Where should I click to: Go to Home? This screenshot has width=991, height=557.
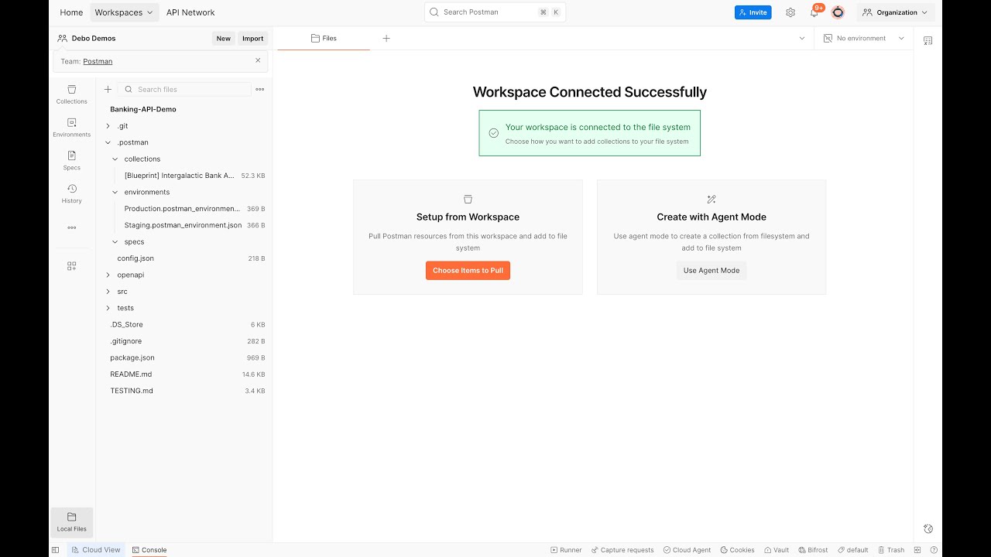(x=71, y=12)
